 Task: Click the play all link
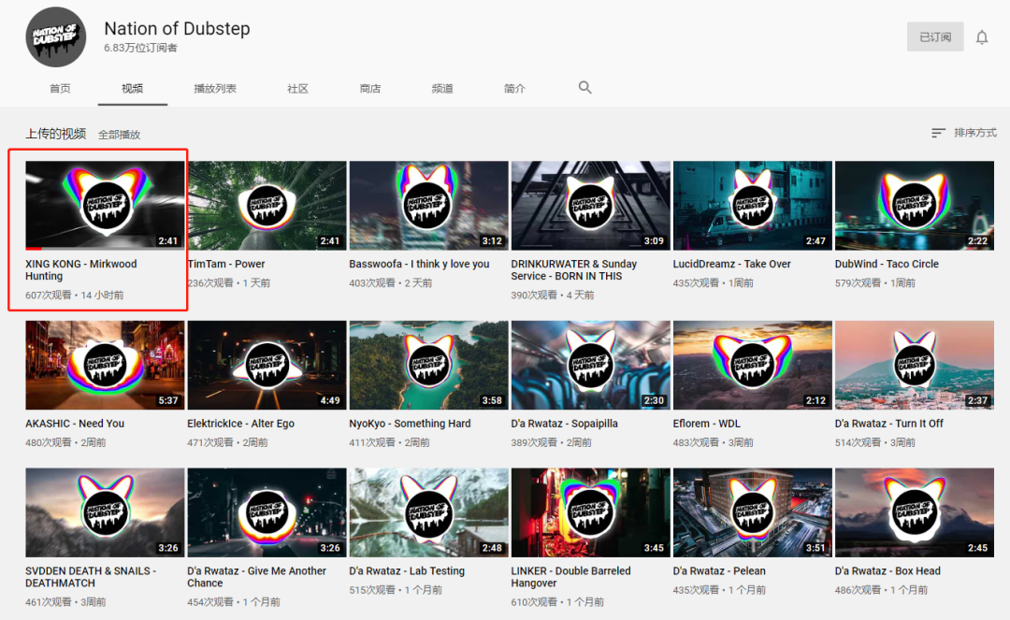pyautogui.click(x=119, y=135)
